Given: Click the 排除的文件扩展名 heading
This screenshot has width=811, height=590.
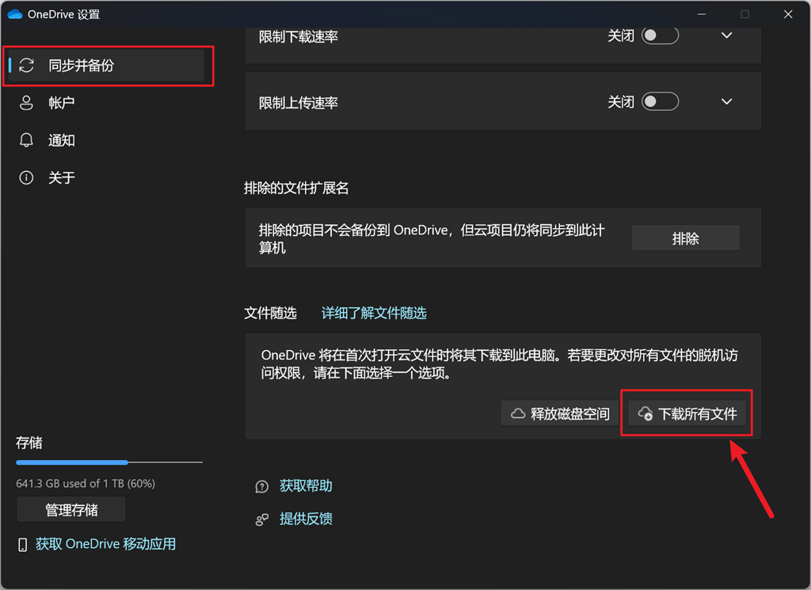Looking at the screenshot, I should [296, 188].
